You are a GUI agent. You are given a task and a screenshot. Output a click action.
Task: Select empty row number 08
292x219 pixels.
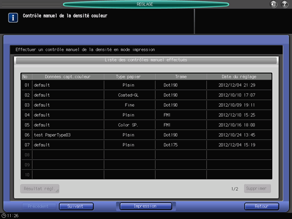[x=146, y=155]
